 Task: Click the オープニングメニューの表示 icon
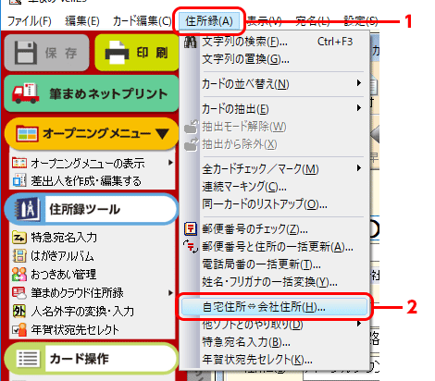pos(19,163)
